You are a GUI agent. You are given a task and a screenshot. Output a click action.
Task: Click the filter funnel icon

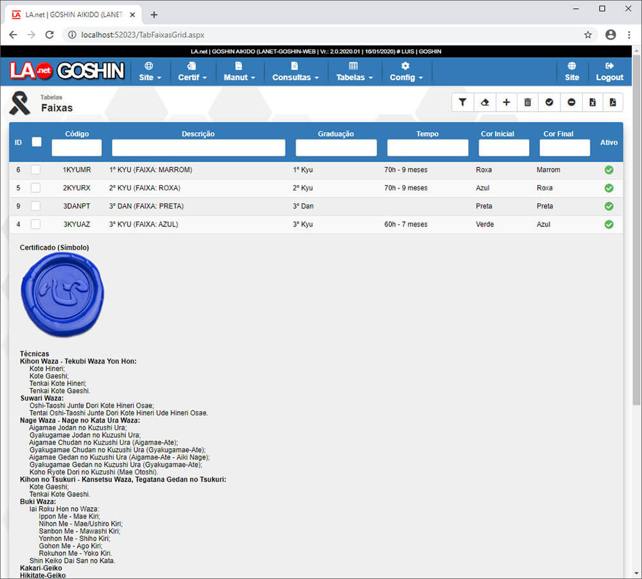click(463, 102)
